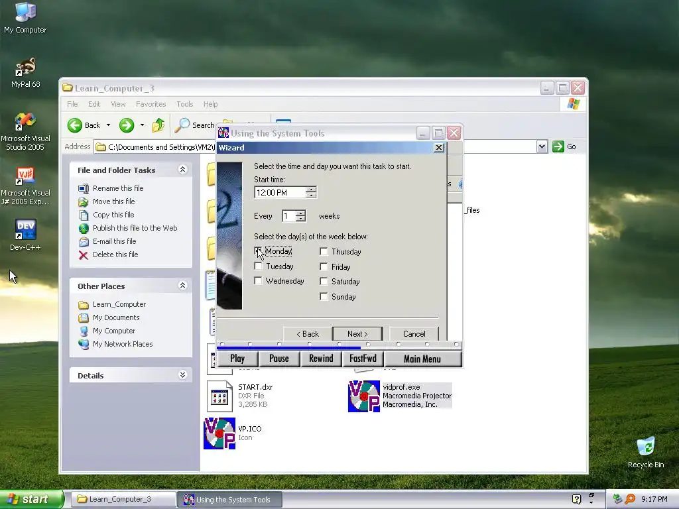Click Publish this file to the Web icon
Viewport: 679px width, 509px height.
[x=83, y=228]
